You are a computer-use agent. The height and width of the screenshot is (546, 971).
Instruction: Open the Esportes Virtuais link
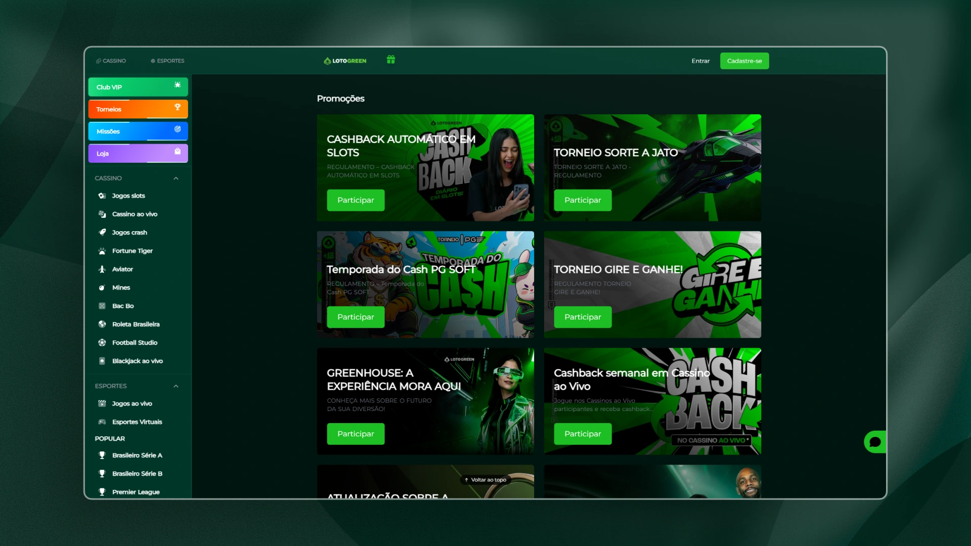(x=137, y=422)
